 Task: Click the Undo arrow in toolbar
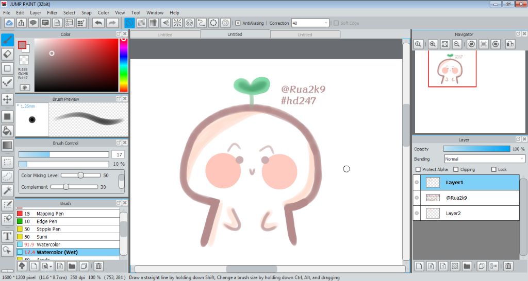(x=98, y=23)
